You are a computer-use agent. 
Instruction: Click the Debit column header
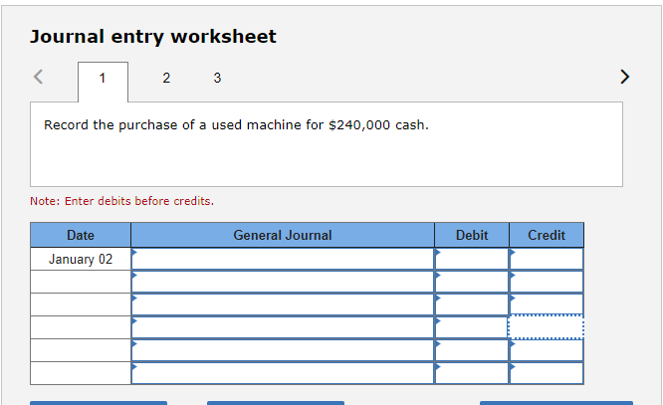(x=472, y=235)
